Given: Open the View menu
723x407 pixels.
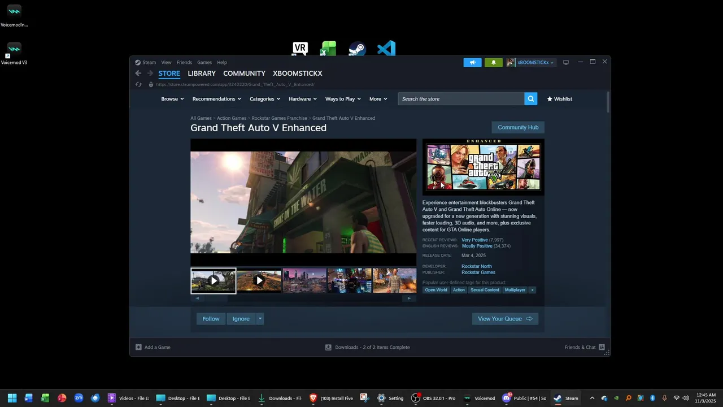Looking at the screenshot, I should pos(166,62).
